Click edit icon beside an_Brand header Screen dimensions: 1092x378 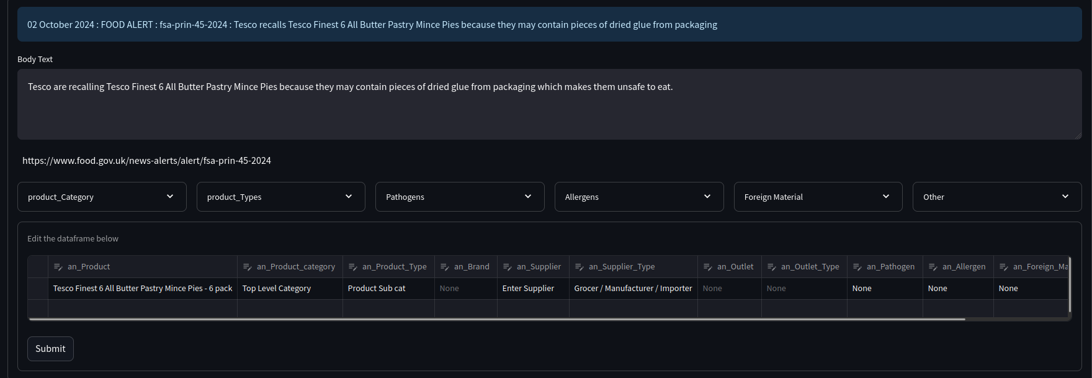(x=445, y=267)
